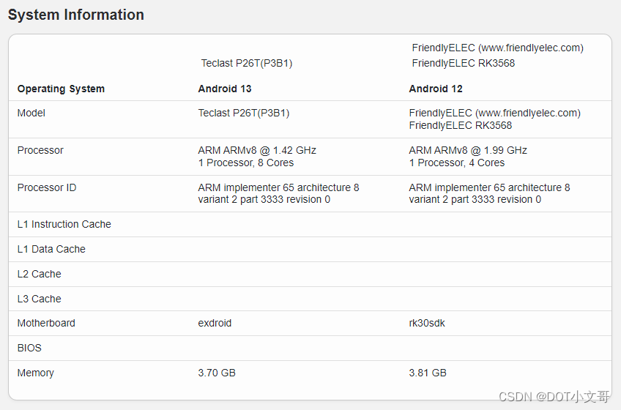This screenshot has width=621, height=410.
Task: Select the FriendlyELEC (www.friendlyelec.com) header line
Action: click(497, 48)
